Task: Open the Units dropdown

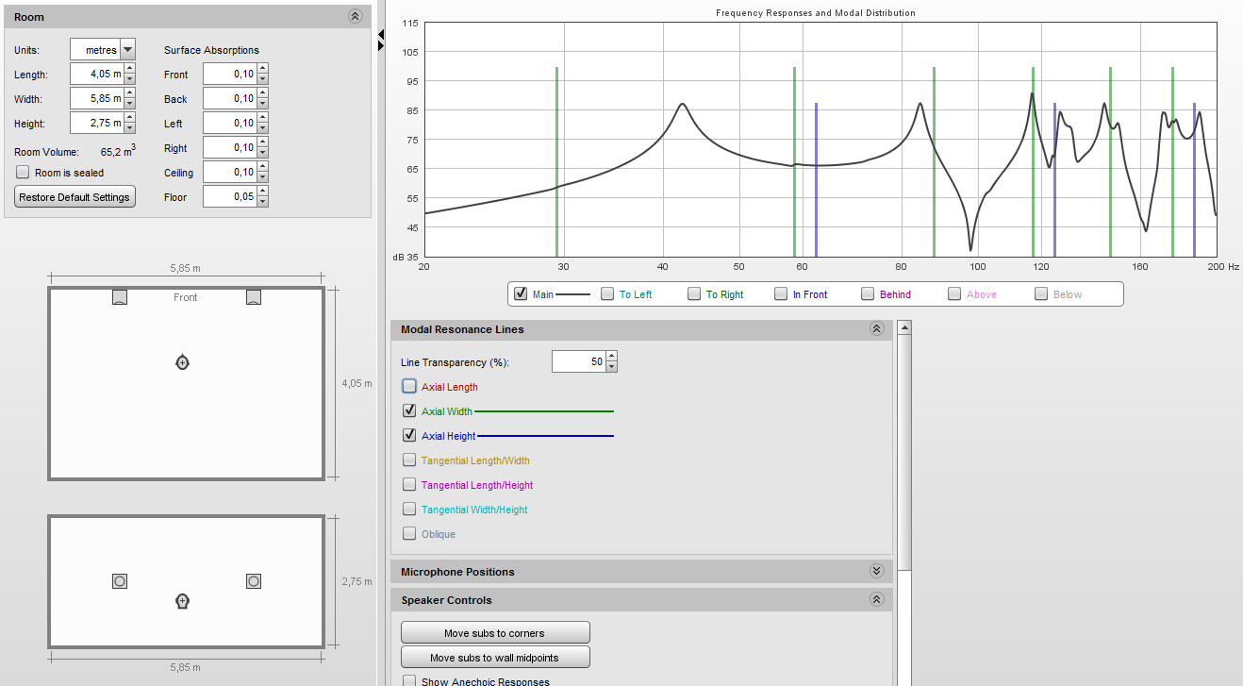Action: tap(128, 50)
